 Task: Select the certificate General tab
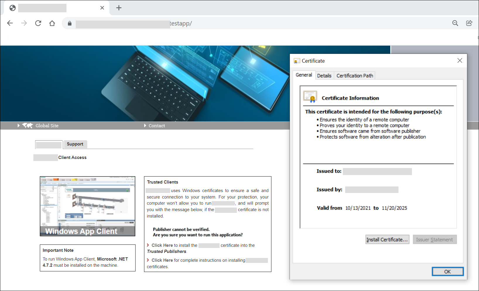(304, 75)
